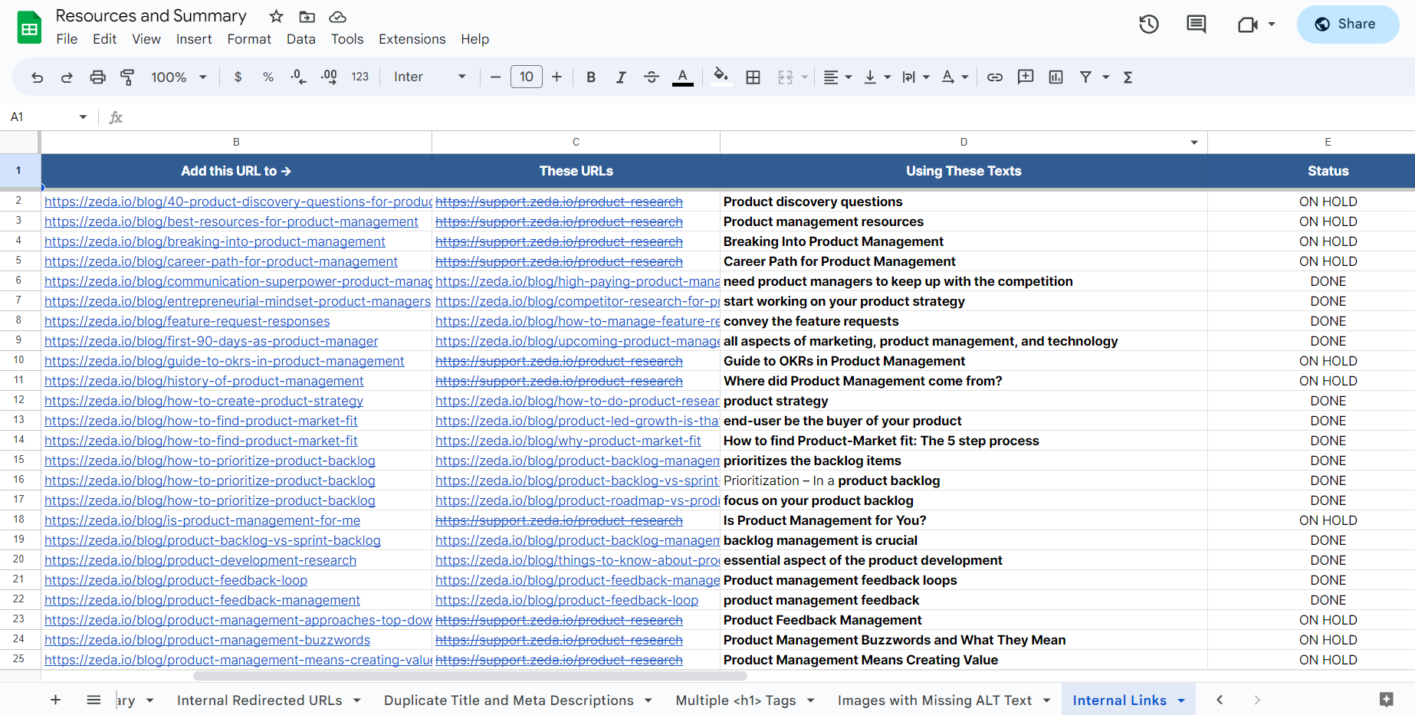Open the zoom level dropdown
The height and width of the screenshot is (715, 1415).
pos(179,77)
